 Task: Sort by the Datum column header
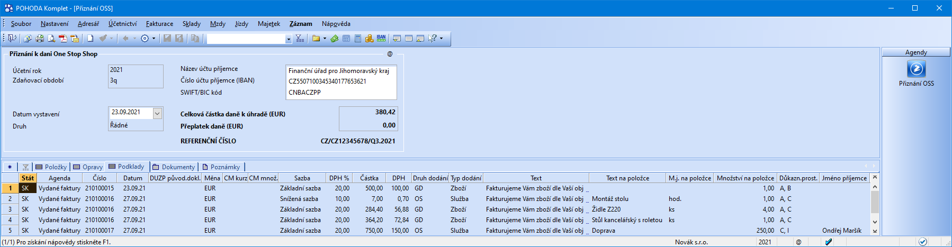[x=133, y=178]
